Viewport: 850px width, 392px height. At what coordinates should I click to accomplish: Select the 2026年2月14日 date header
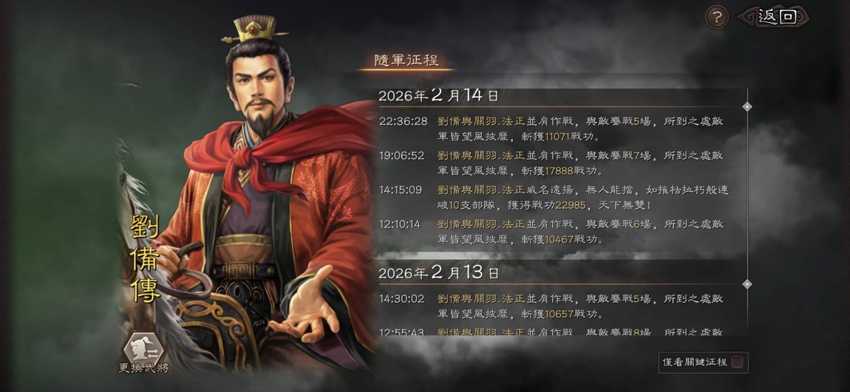438,96
